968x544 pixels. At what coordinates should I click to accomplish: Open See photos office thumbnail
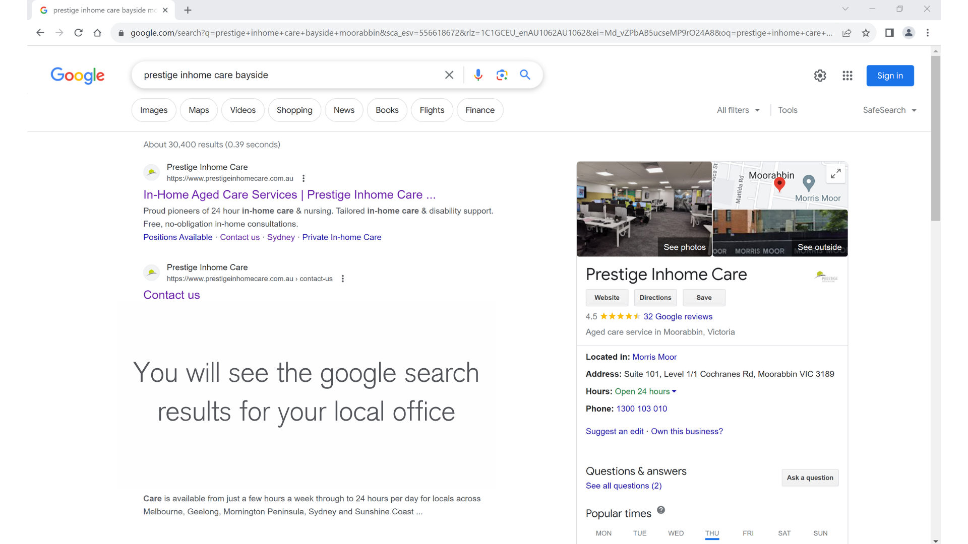[x=644, y=209]
